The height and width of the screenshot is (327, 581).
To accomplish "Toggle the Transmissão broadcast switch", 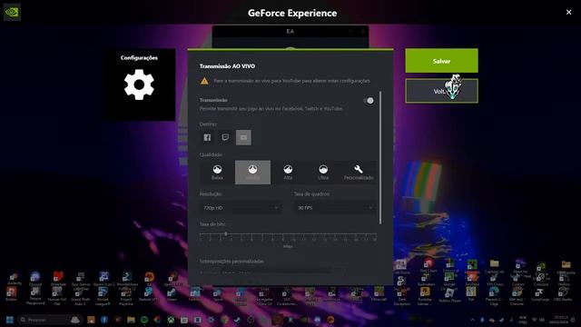I will coord(369,101).
